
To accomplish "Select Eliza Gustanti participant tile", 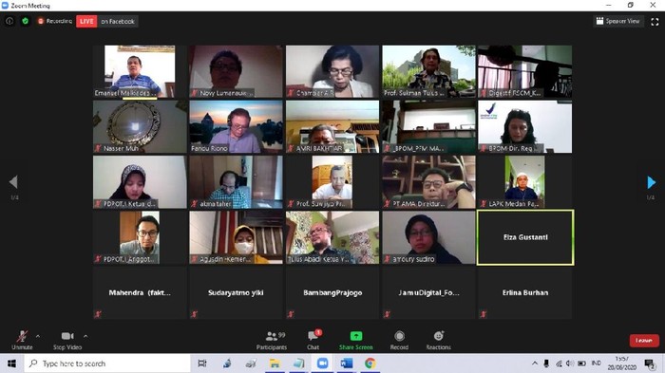I will click(525, 237).
